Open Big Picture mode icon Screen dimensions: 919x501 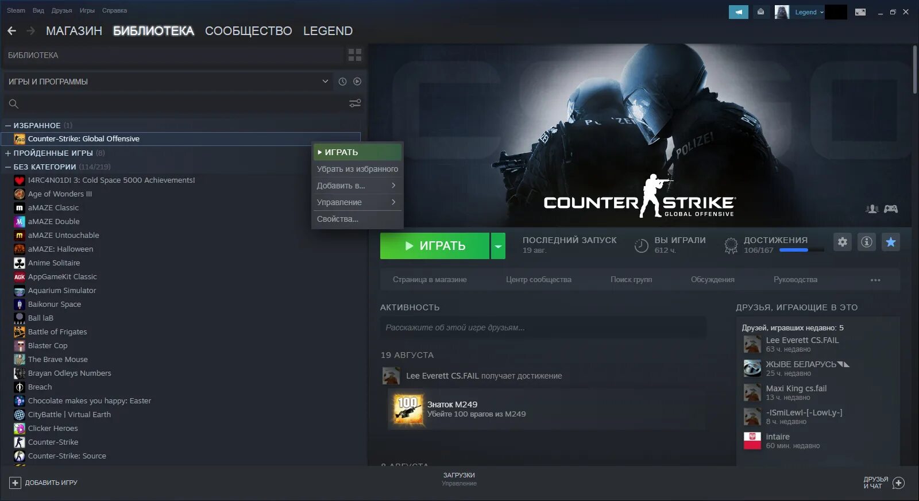tap(860, 12)
